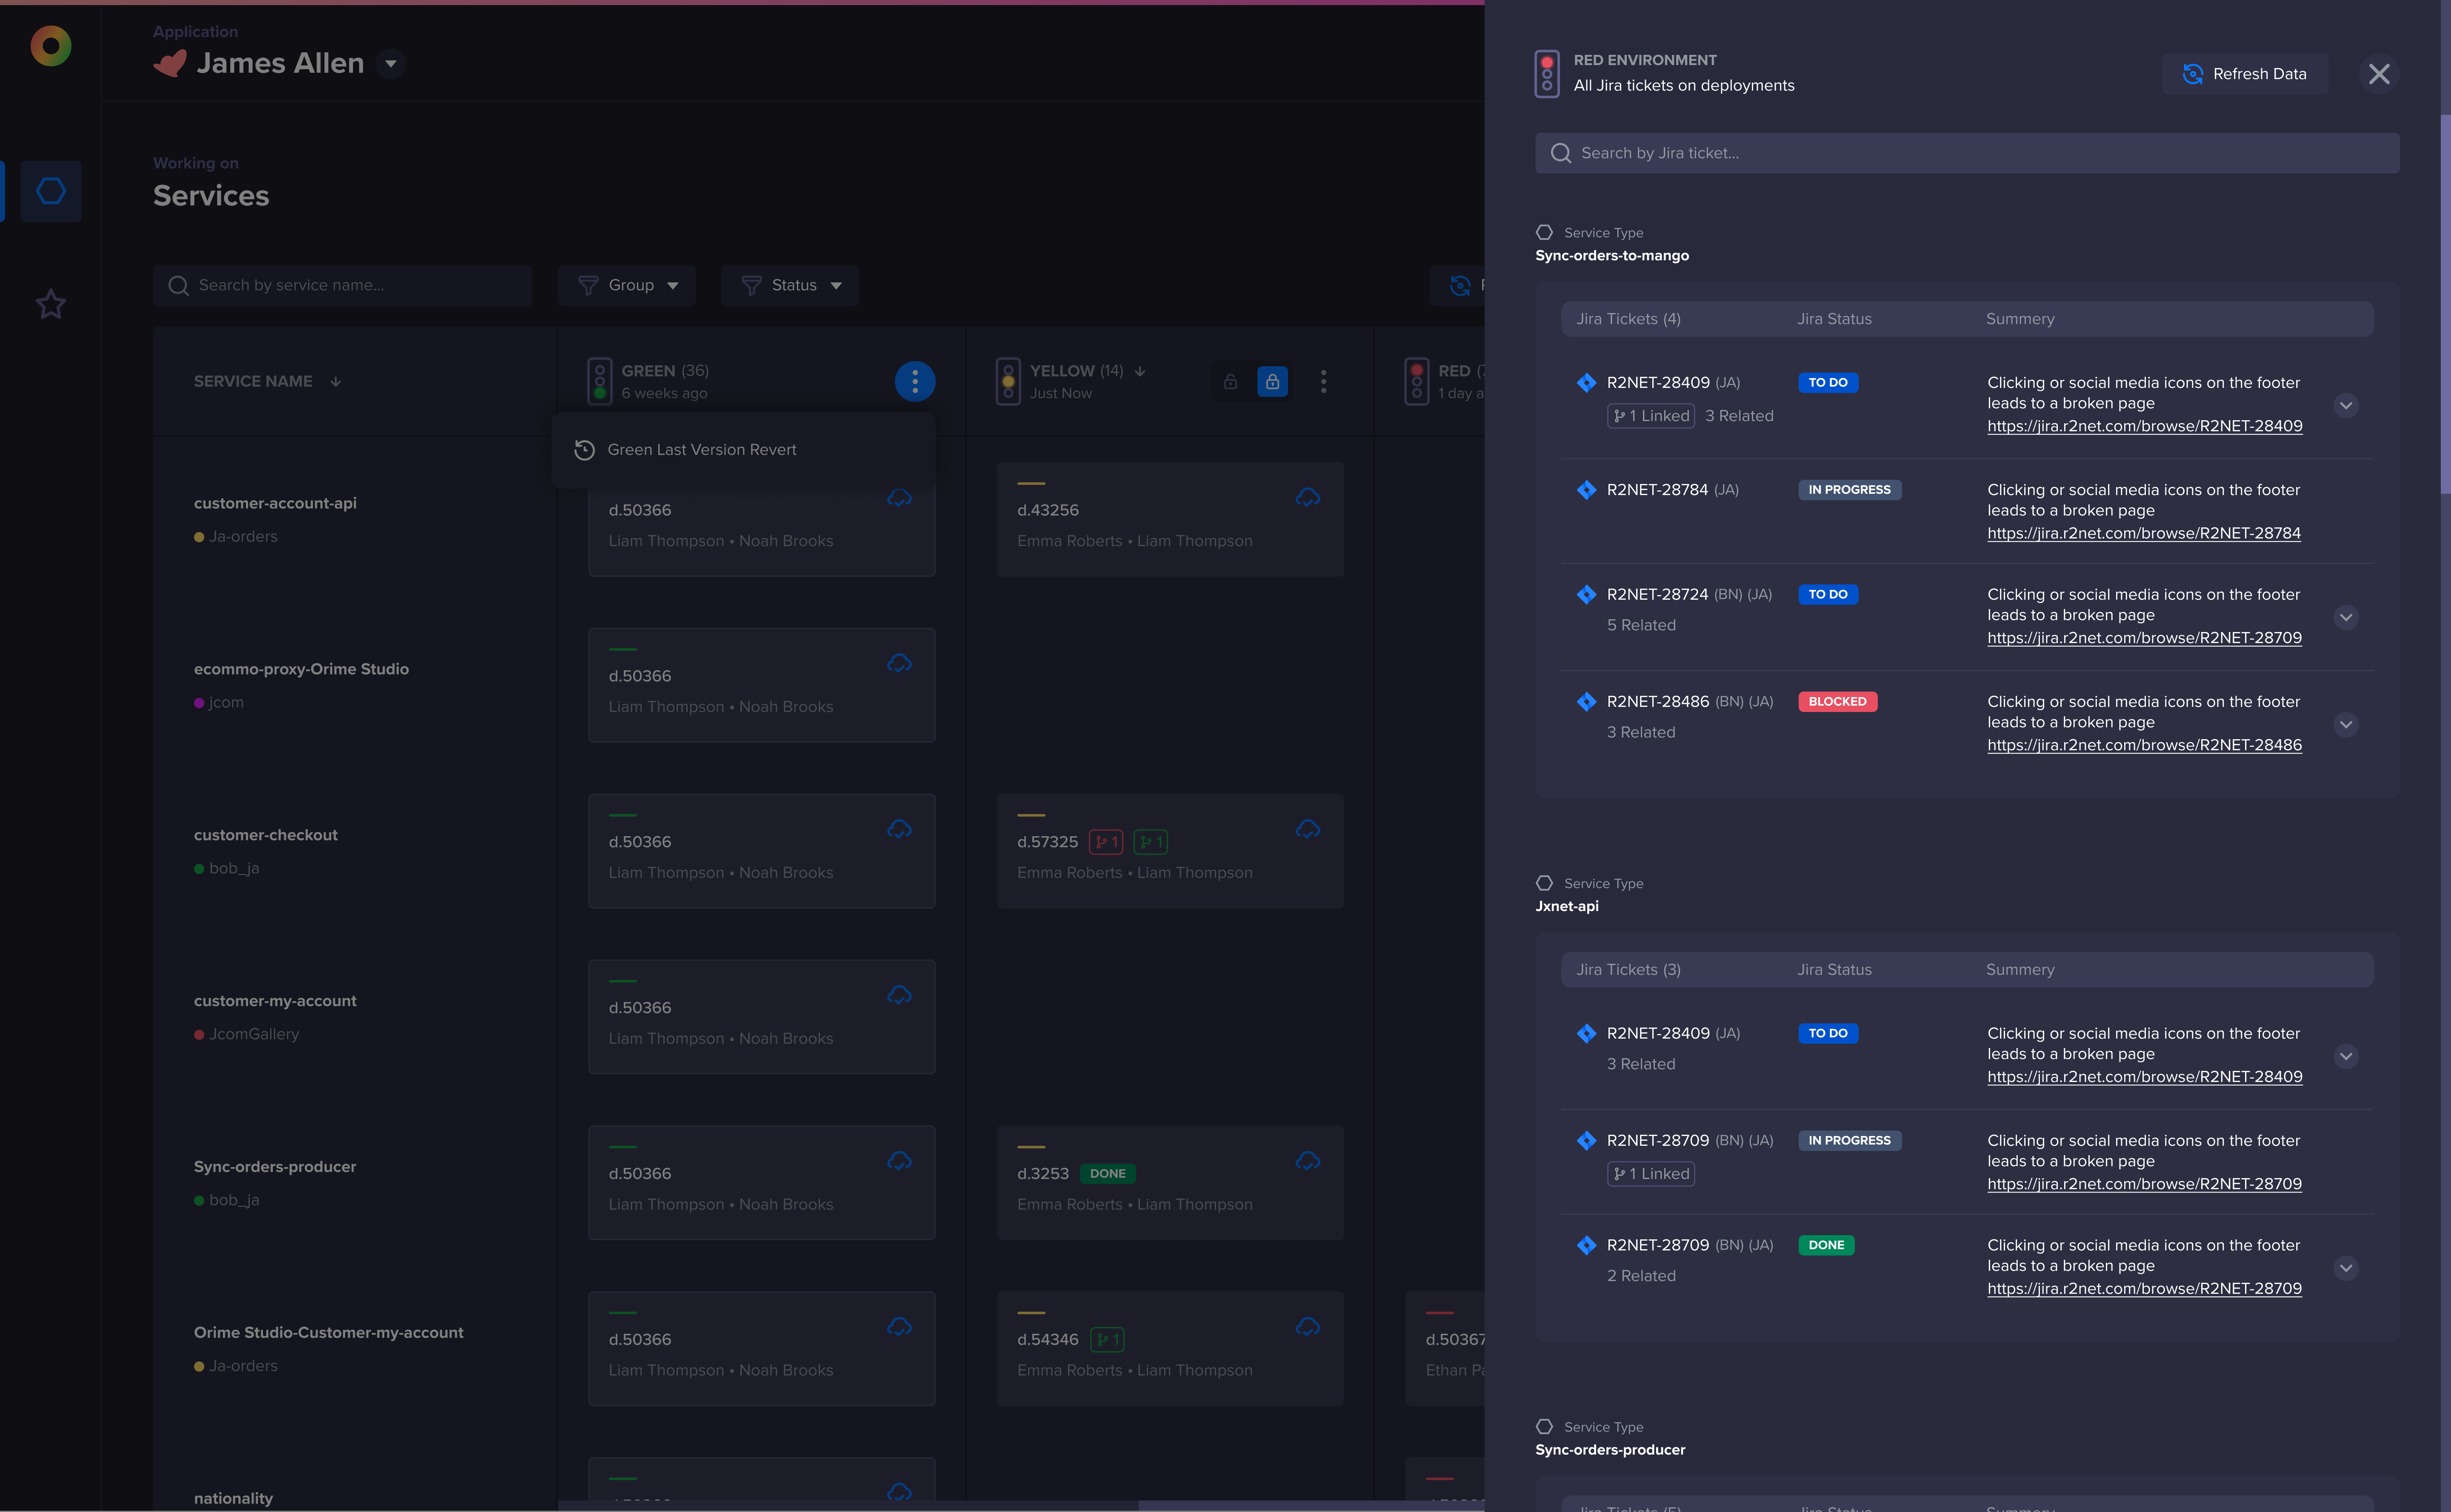The width and height of the screenshot is (2451, 1512).
Task: Click 1 Linked badge on R2NET-28409
Action: click(1651, 416)
